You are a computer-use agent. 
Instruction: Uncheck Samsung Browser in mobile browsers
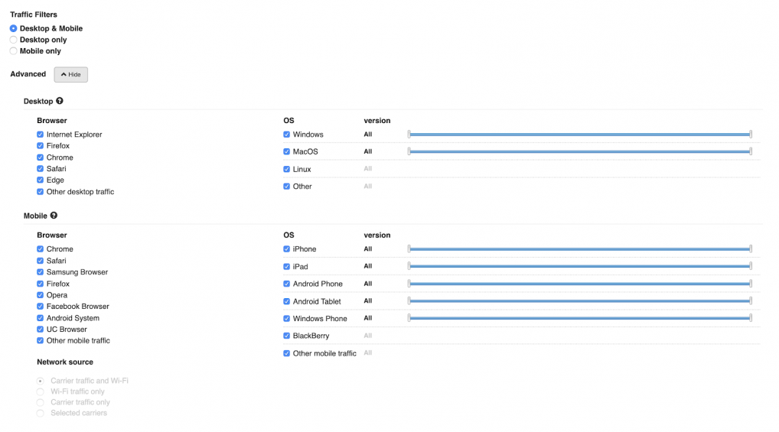point(41,272)
